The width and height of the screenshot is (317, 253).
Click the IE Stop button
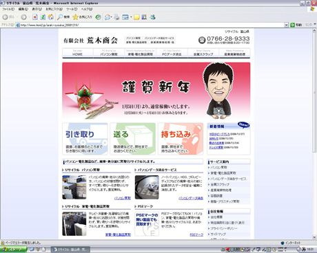35,17
